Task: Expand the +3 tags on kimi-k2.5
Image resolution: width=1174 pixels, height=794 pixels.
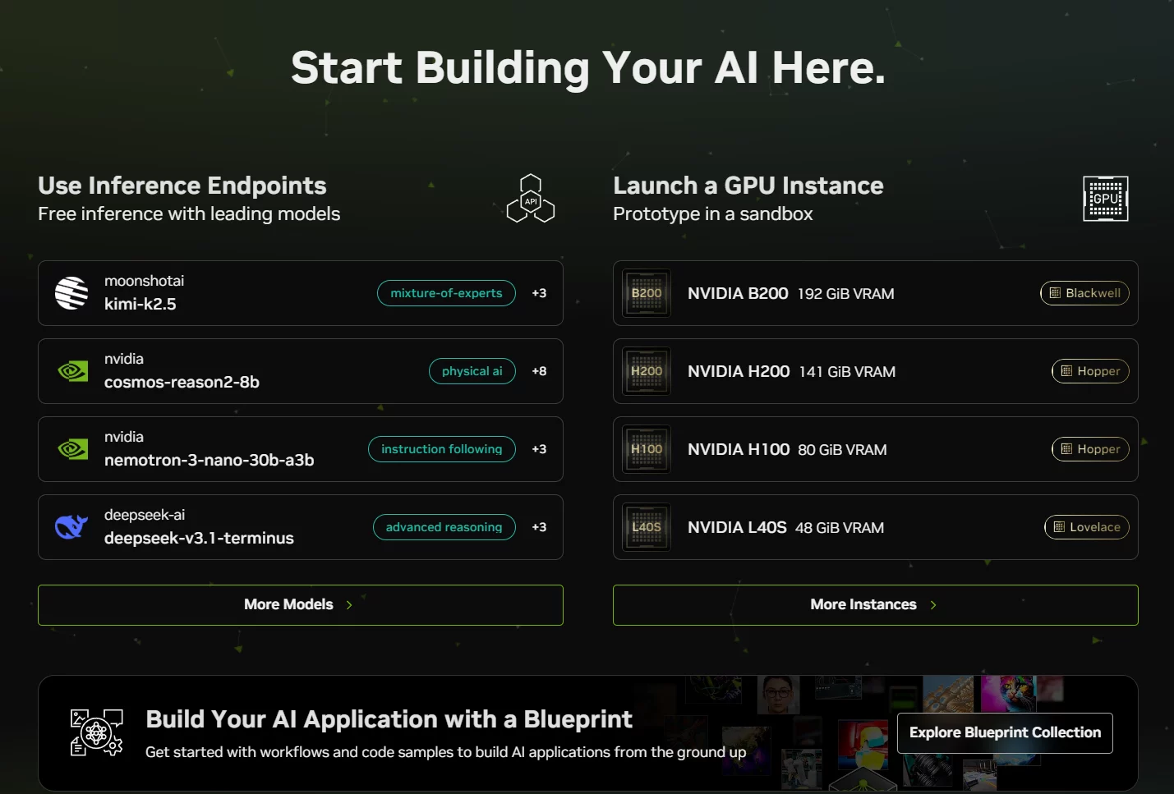Action: (539, 293)
